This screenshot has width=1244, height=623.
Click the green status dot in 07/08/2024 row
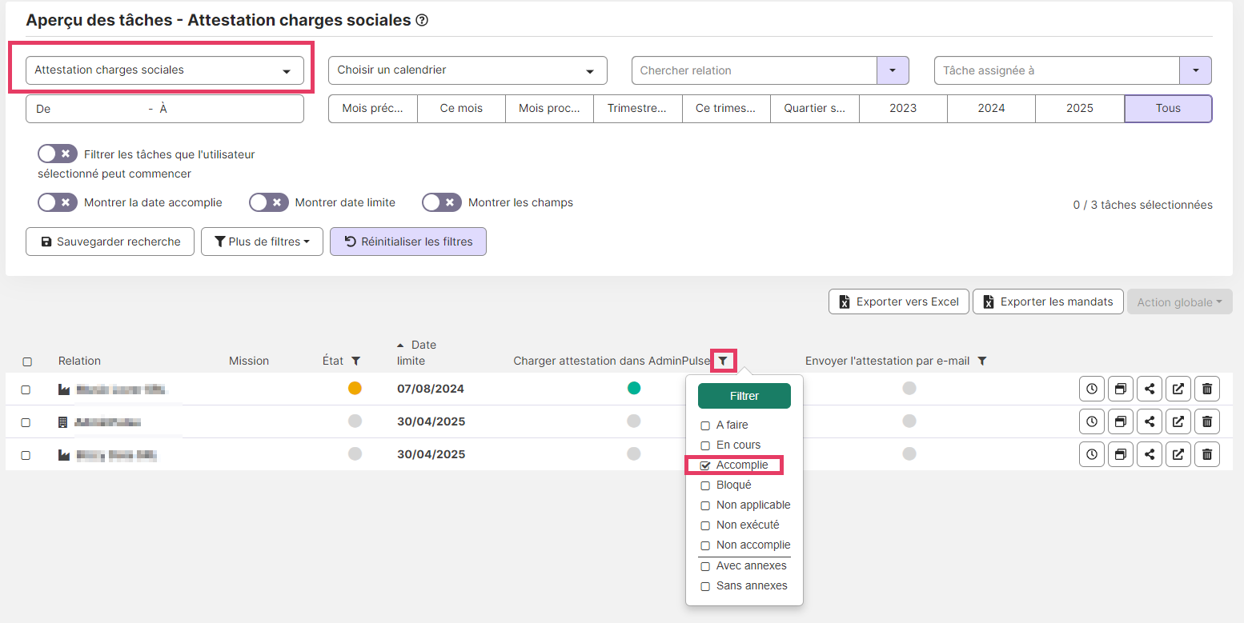tap(634, 388)
